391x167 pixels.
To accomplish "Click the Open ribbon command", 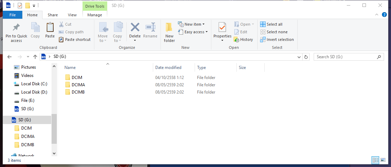I will 244,24.
